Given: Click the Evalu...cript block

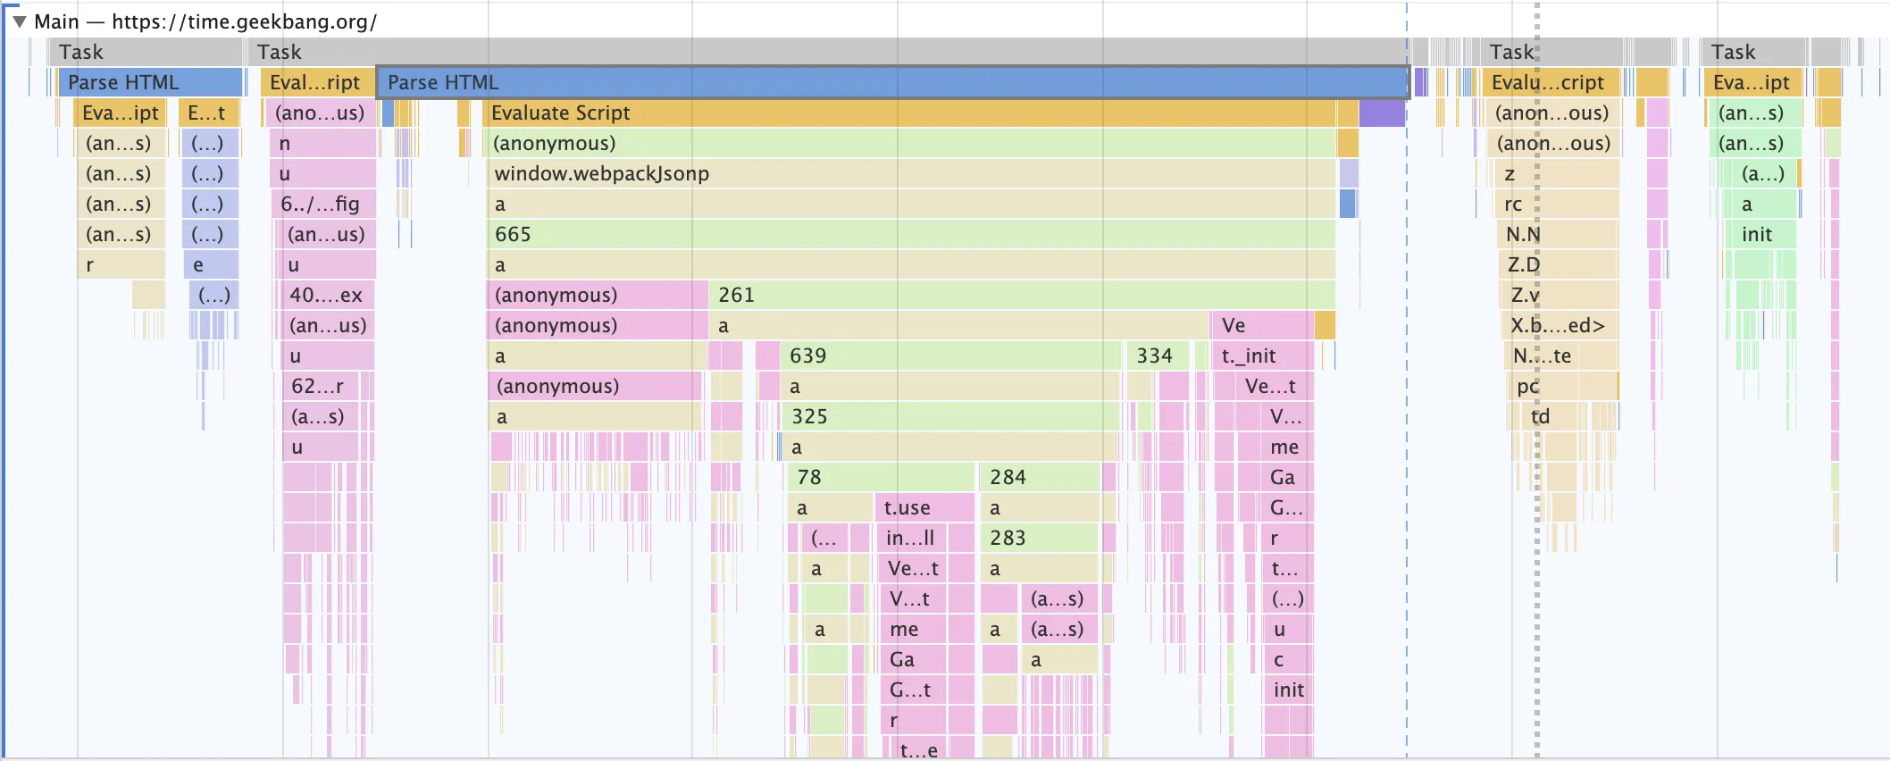Looking at the screenshot, I should pos(1550,82).
